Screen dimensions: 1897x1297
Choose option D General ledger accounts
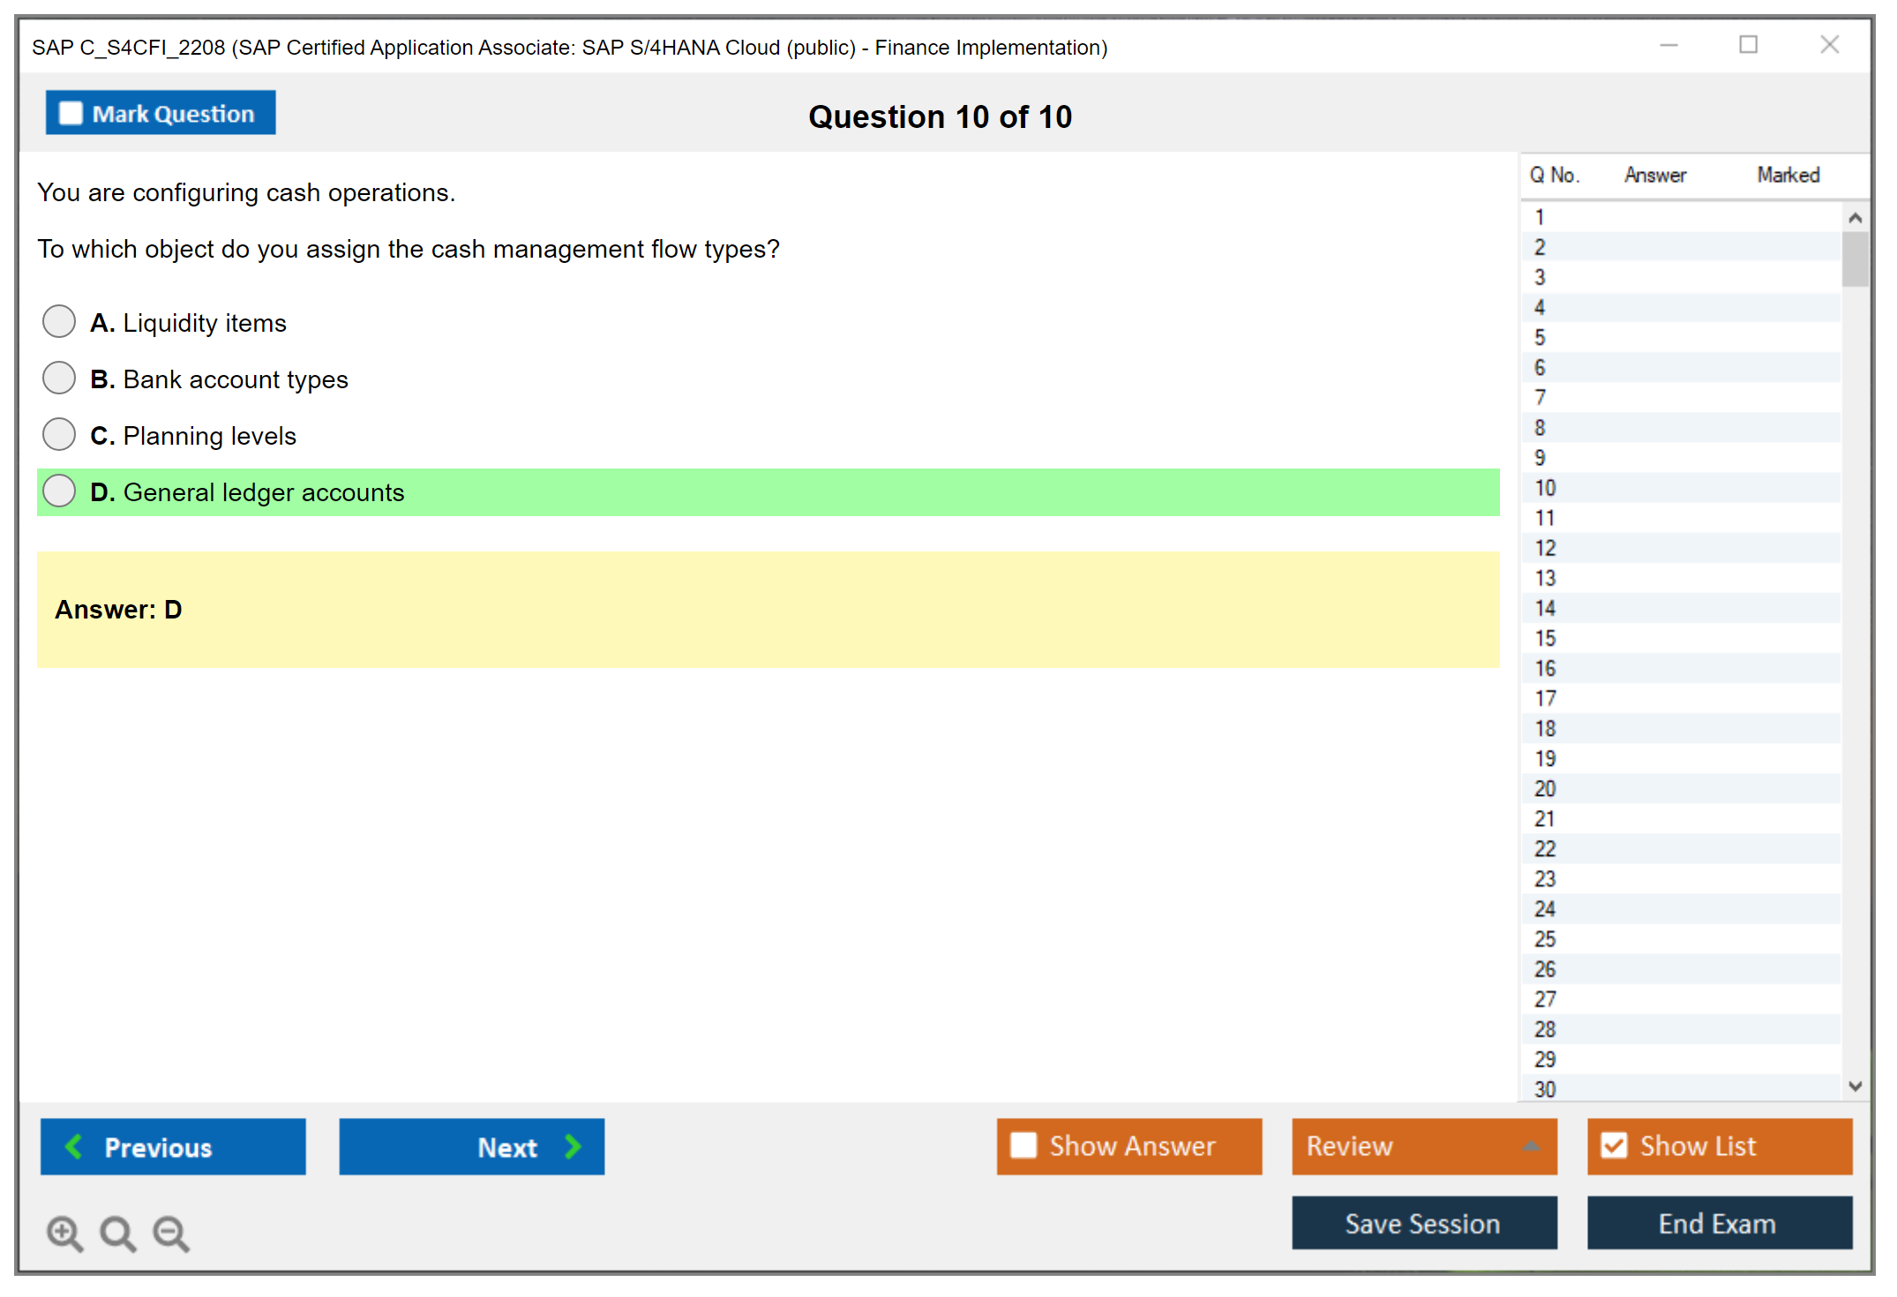click(x=59, y=491)
